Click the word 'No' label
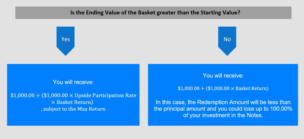The image size is (304, 139). (x=227, y=39)
